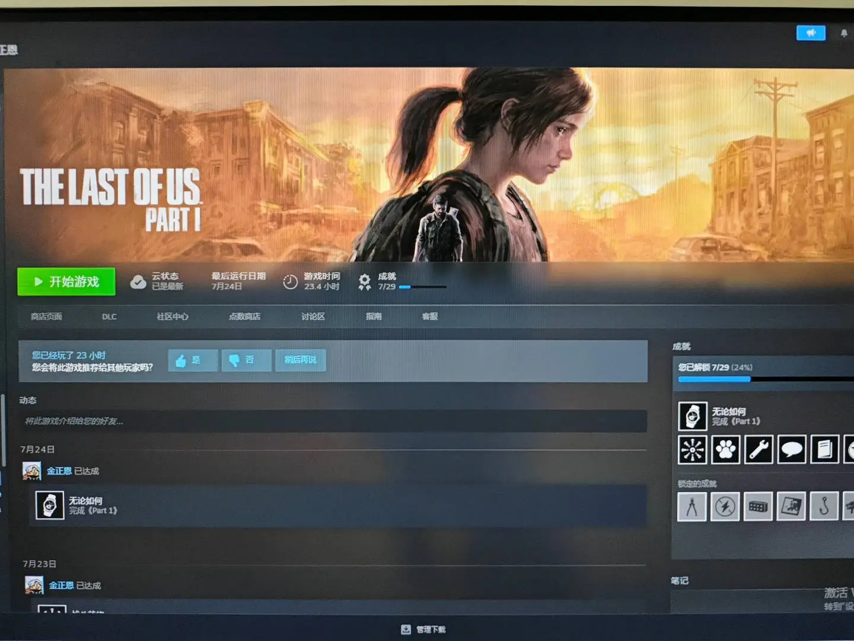
Task: Click the user avatar under 7月24日
Action: 32,471
